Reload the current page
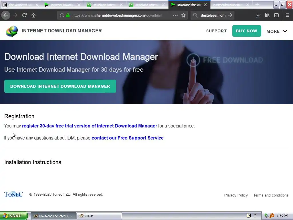Screen dimensions: 293x220 24,15
